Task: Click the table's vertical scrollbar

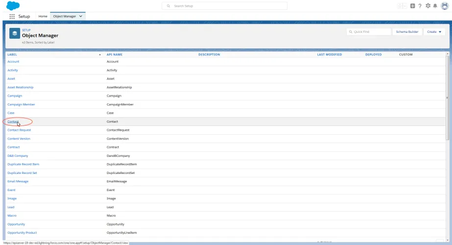Action: point(448,98)
